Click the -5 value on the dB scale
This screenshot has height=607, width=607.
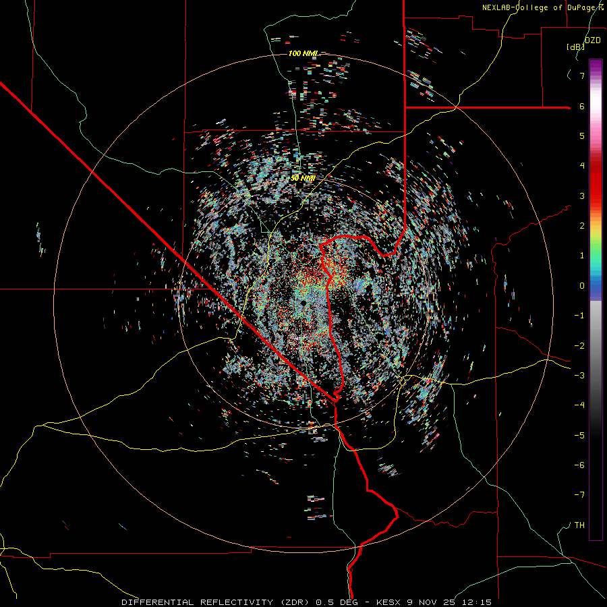point(579,436)
